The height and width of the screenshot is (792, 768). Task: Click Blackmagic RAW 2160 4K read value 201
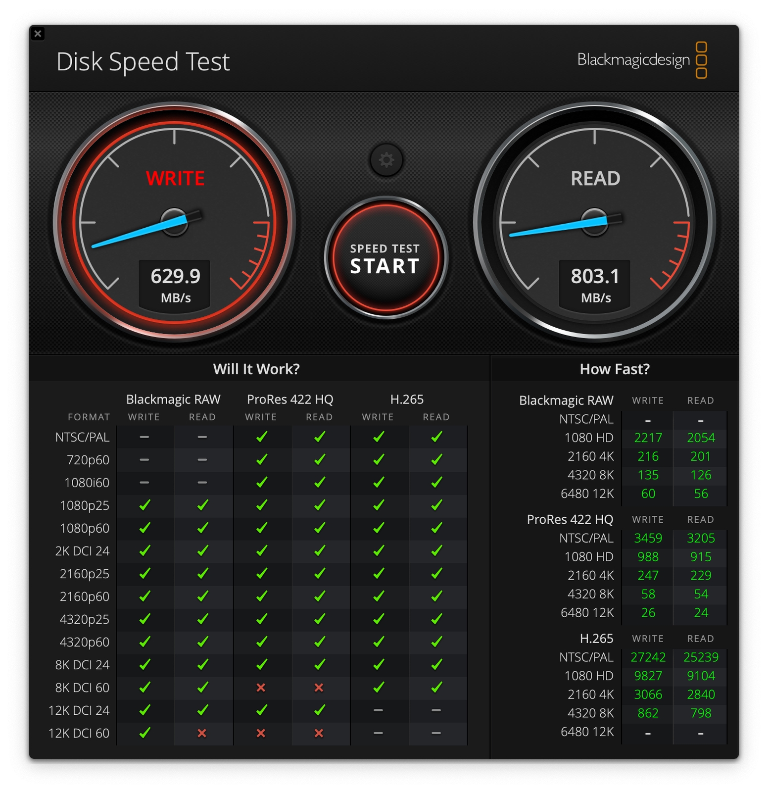701,456
